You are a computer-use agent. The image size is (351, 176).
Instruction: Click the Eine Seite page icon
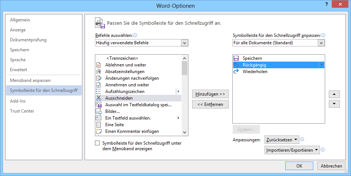tap(99, 125)
